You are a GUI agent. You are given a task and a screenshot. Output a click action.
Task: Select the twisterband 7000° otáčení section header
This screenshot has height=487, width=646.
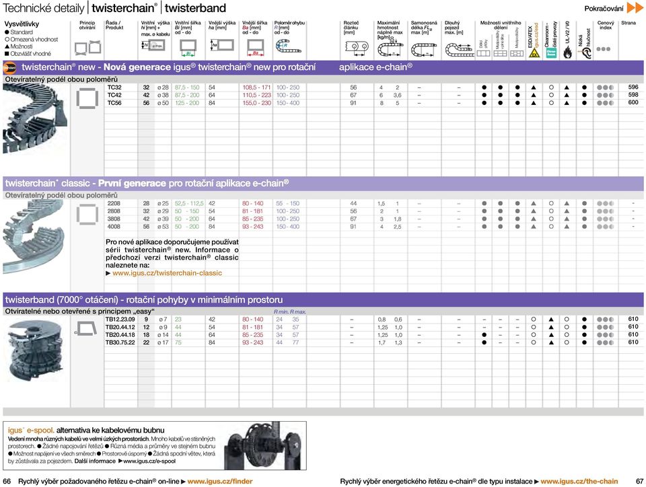pos(323,300)
